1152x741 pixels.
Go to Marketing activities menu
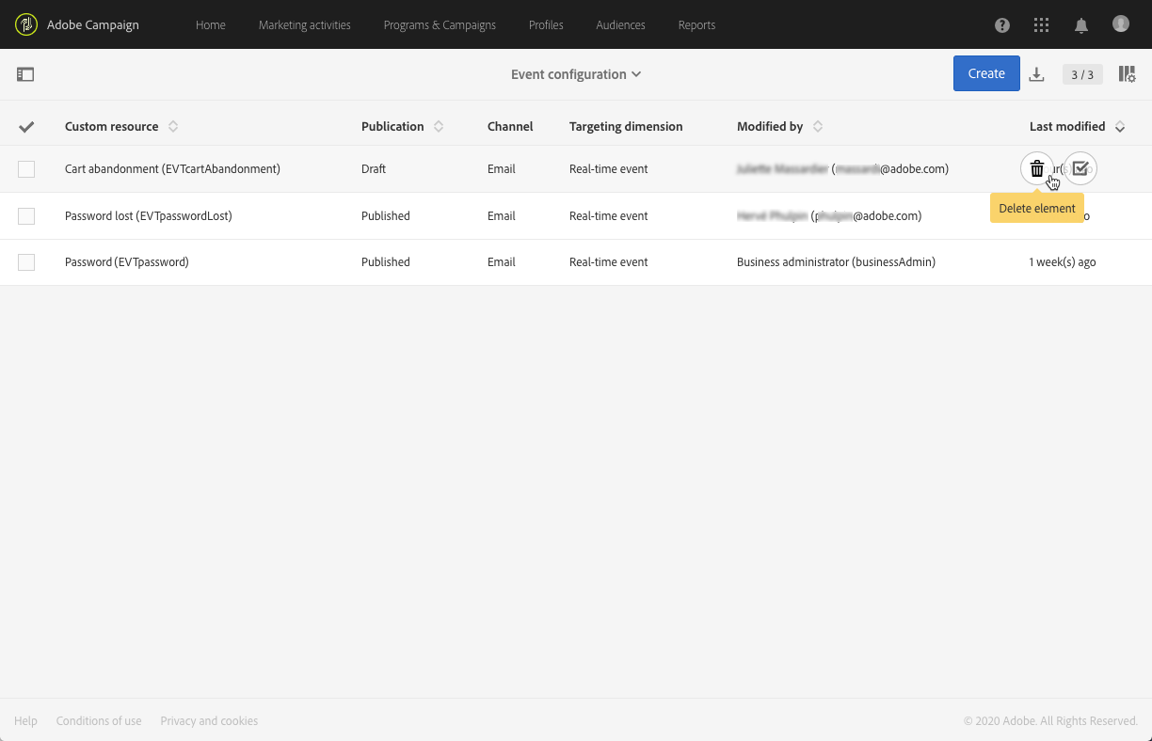pyautogui.click(x=304, y=25)
